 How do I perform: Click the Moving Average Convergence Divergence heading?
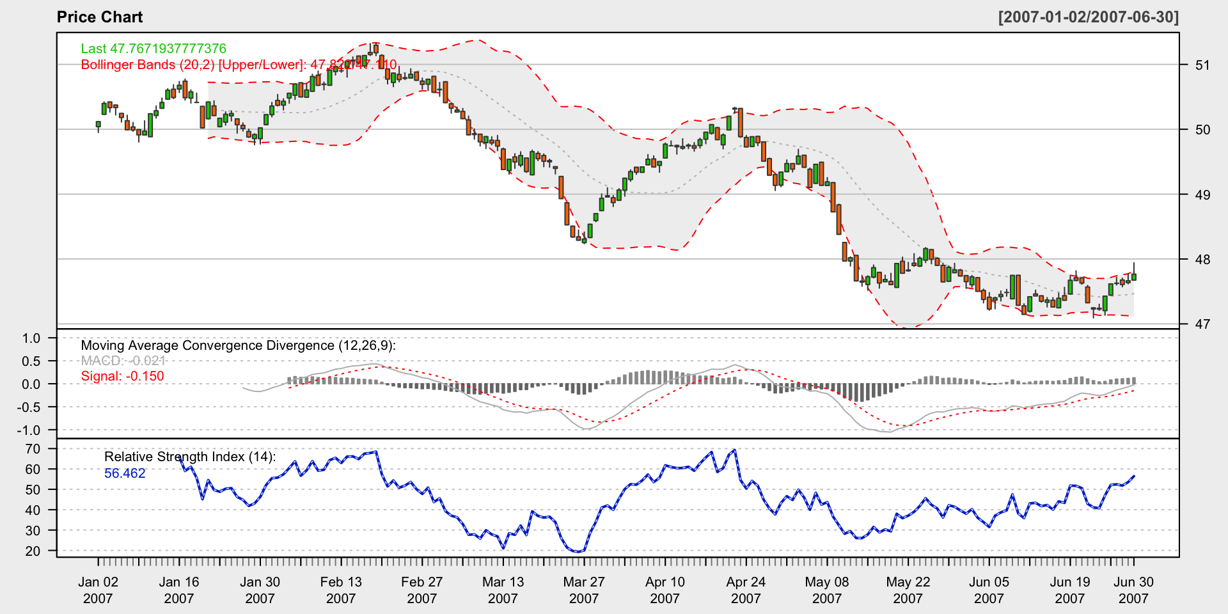238,345
